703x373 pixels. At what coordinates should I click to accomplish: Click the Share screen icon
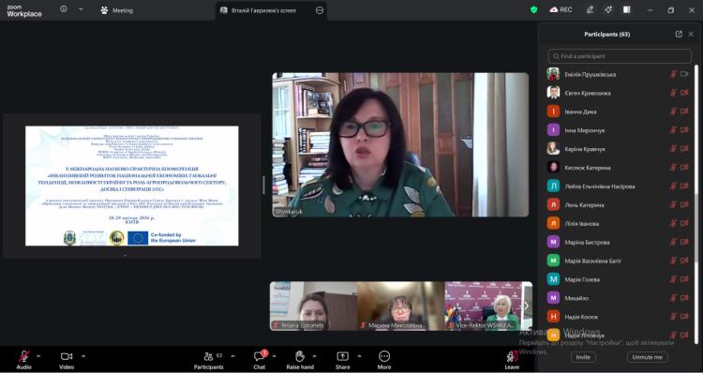click(342, 356)
